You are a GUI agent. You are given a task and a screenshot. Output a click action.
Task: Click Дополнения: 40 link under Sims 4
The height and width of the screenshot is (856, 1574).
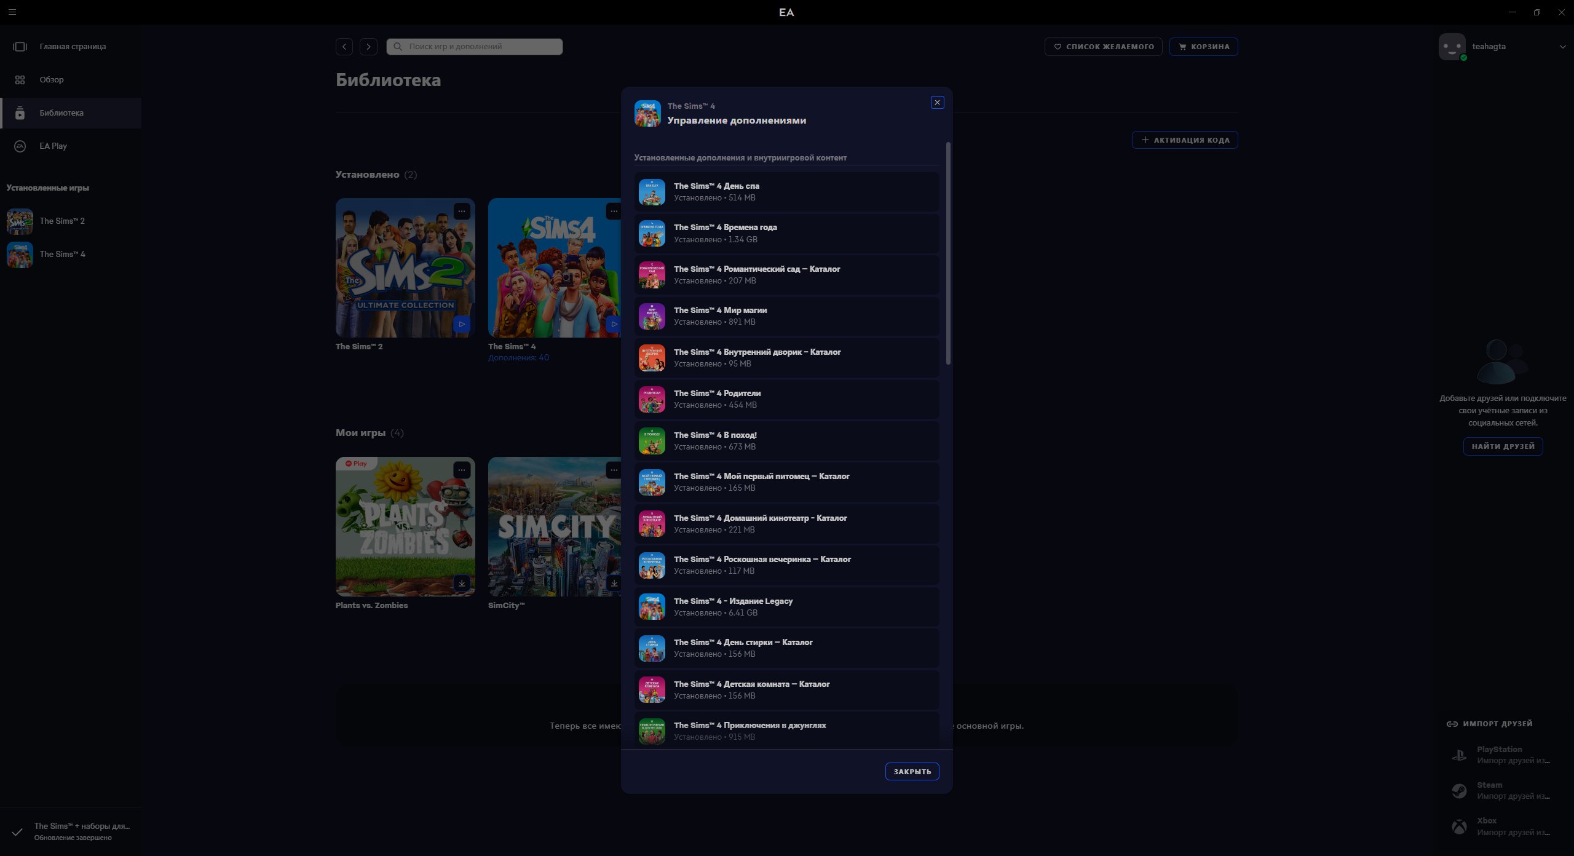pyautogui.click(x=518, y=357)
